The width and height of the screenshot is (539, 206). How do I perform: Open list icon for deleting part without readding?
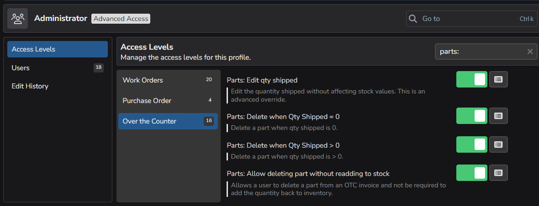pyautogui.click(x=498, y=173)
